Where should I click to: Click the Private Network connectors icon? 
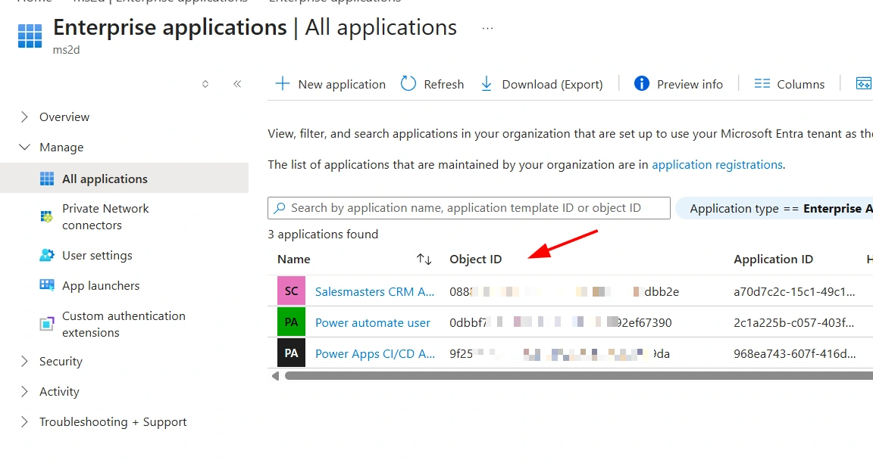point(47,216)
